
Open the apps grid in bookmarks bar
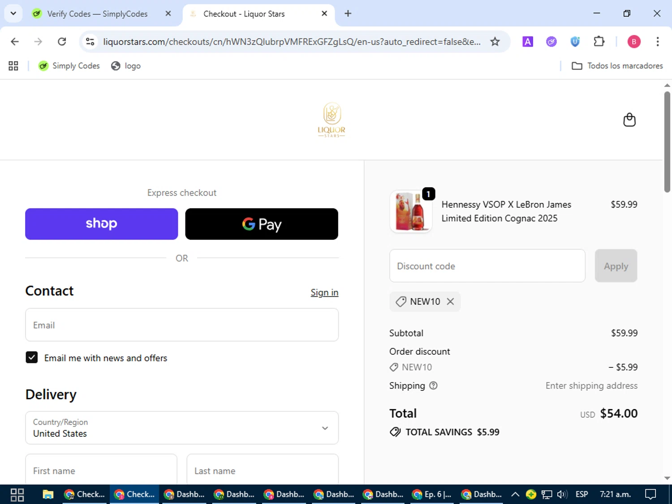click(x=13, y=66)
